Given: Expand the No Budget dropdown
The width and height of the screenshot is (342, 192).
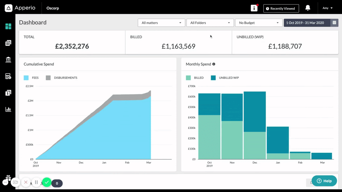Looking at the screenshot, I should [x=259, y=23].
